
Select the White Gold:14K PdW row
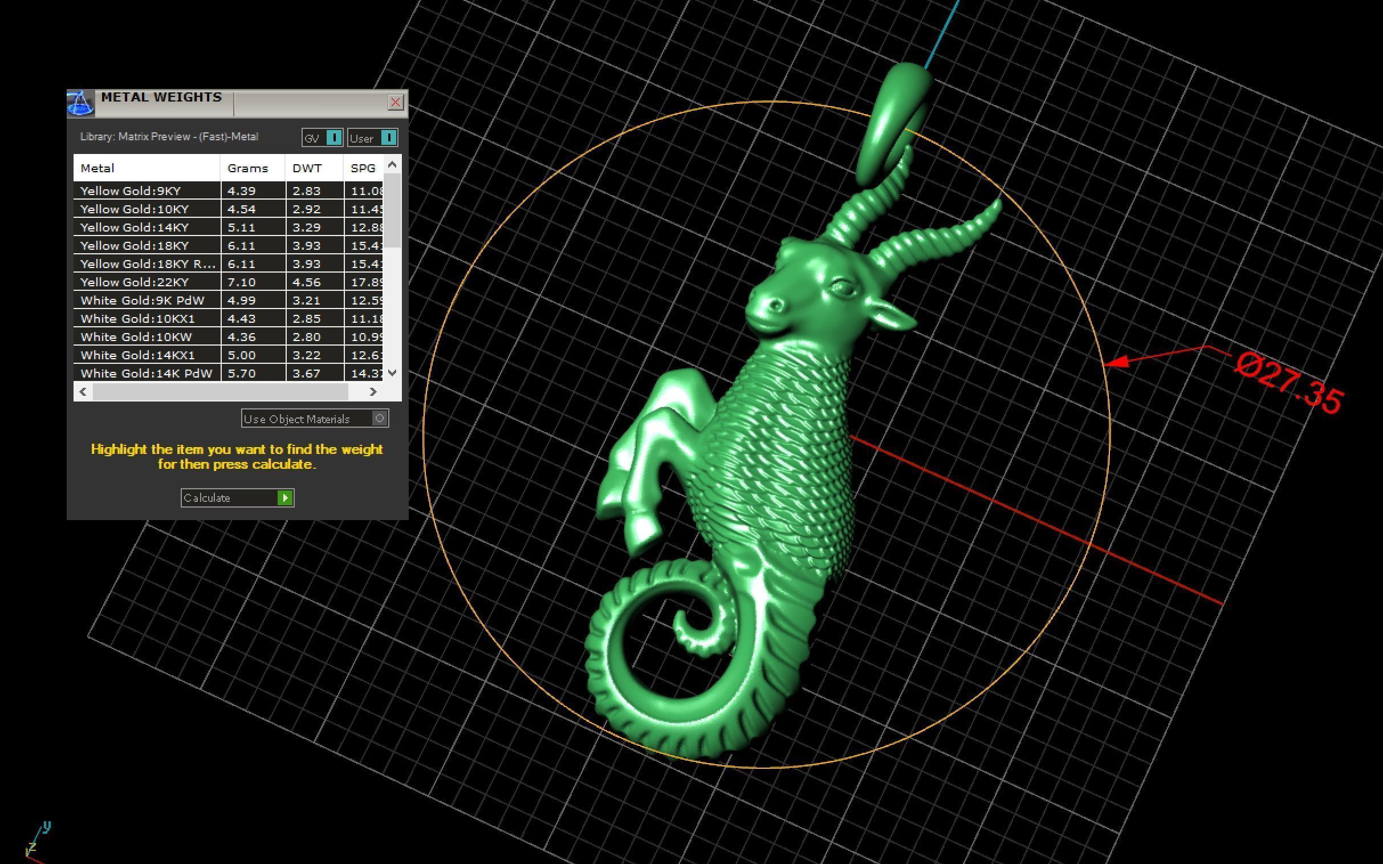[x=229, y=373]
